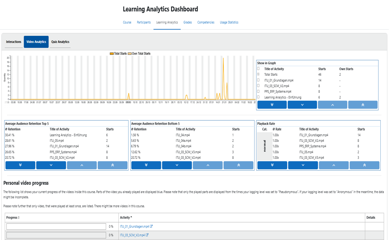Click the ITU_01_Grundlagen.mp4 progress bar
Screen dimensions: 389x240
coord(56,226)
